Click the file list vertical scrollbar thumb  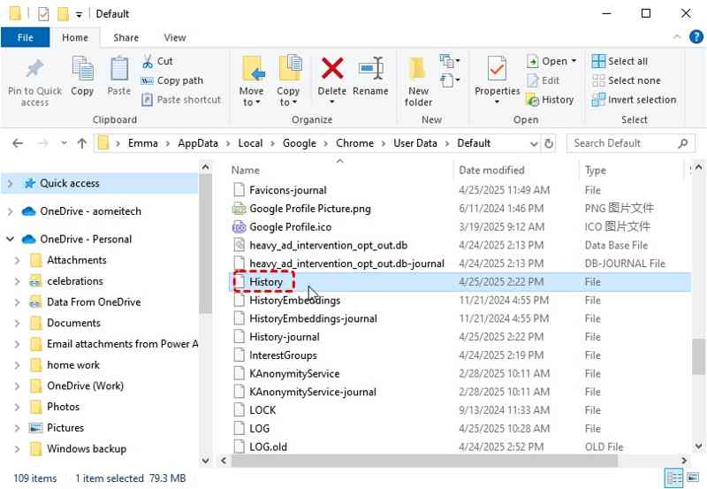698,356
